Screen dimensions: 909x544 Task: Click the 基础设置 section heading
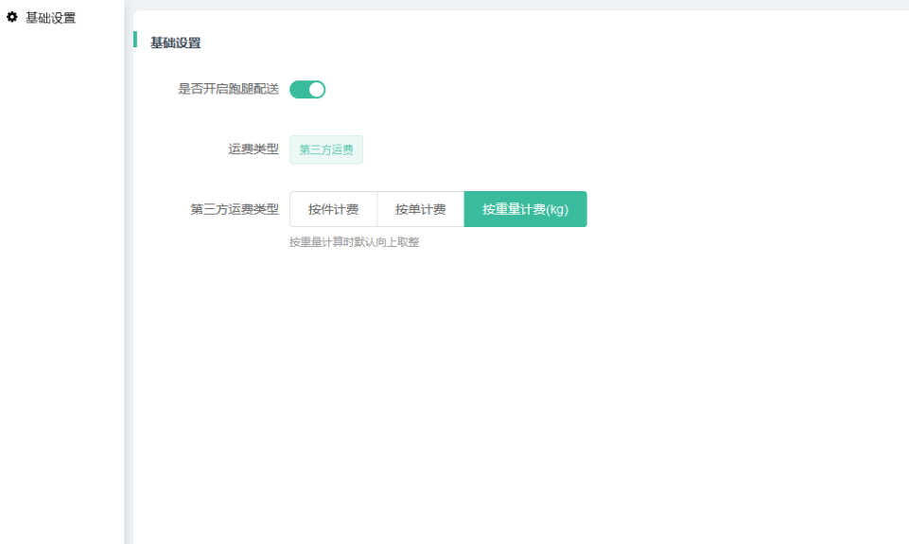point(175,43)
